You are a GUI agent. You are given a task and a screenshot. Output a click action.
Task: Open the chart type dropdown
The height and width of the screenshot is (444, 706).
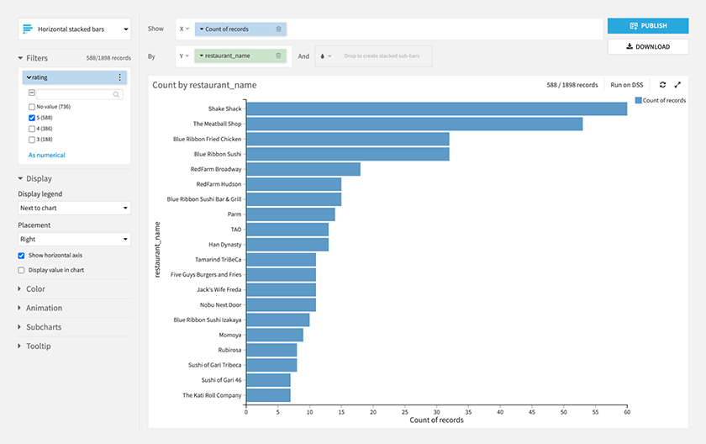point(74,29)
